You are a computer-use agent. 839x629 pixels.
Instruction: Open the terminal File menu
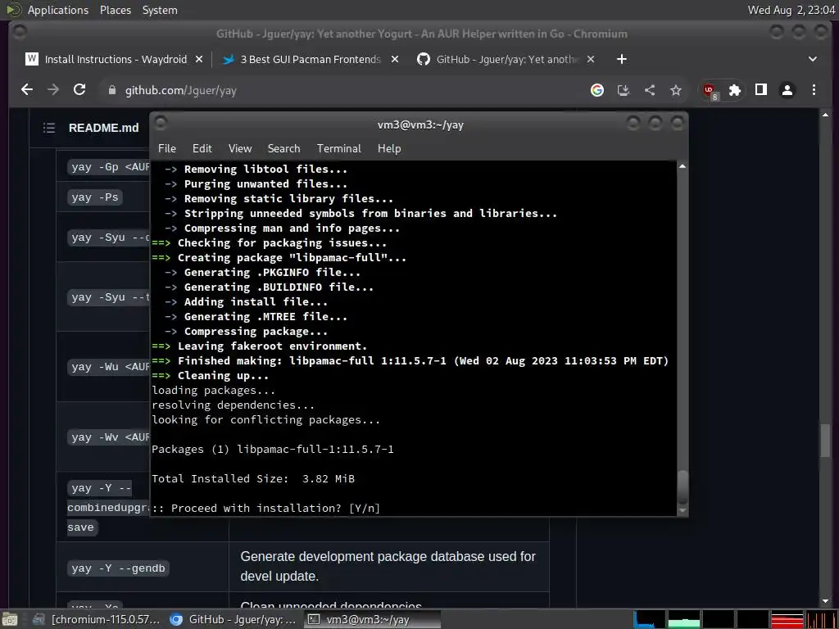(167, 149)
